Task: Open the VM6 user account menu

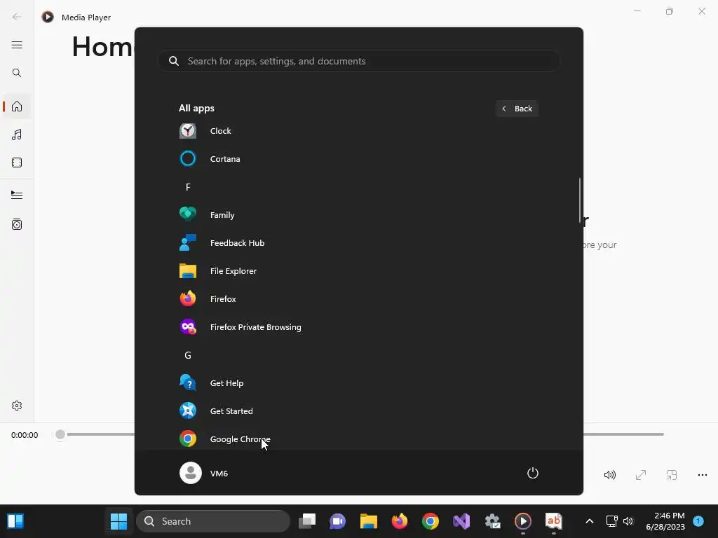Action: point(204,473)
